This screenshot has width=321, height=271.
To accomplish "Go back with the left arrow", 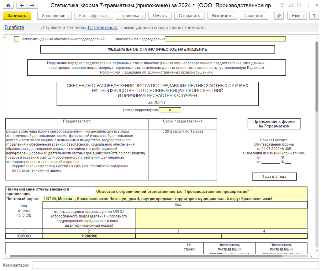I will tap(22, 5).
